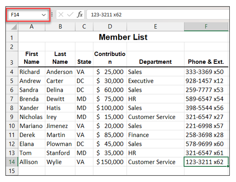Image resolution: width=236 pixels, height=182 pixels.
Task: Select Nicholas's Customer Service department cell
Action: click(156, 117)
